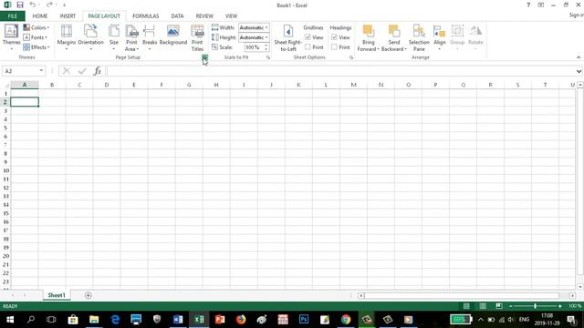
Task: Open the theme Colors dropdown
Action: point(36,27)
